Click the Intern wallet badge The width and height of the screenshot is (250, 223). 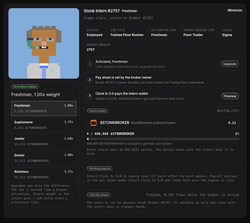coord(97,111)
